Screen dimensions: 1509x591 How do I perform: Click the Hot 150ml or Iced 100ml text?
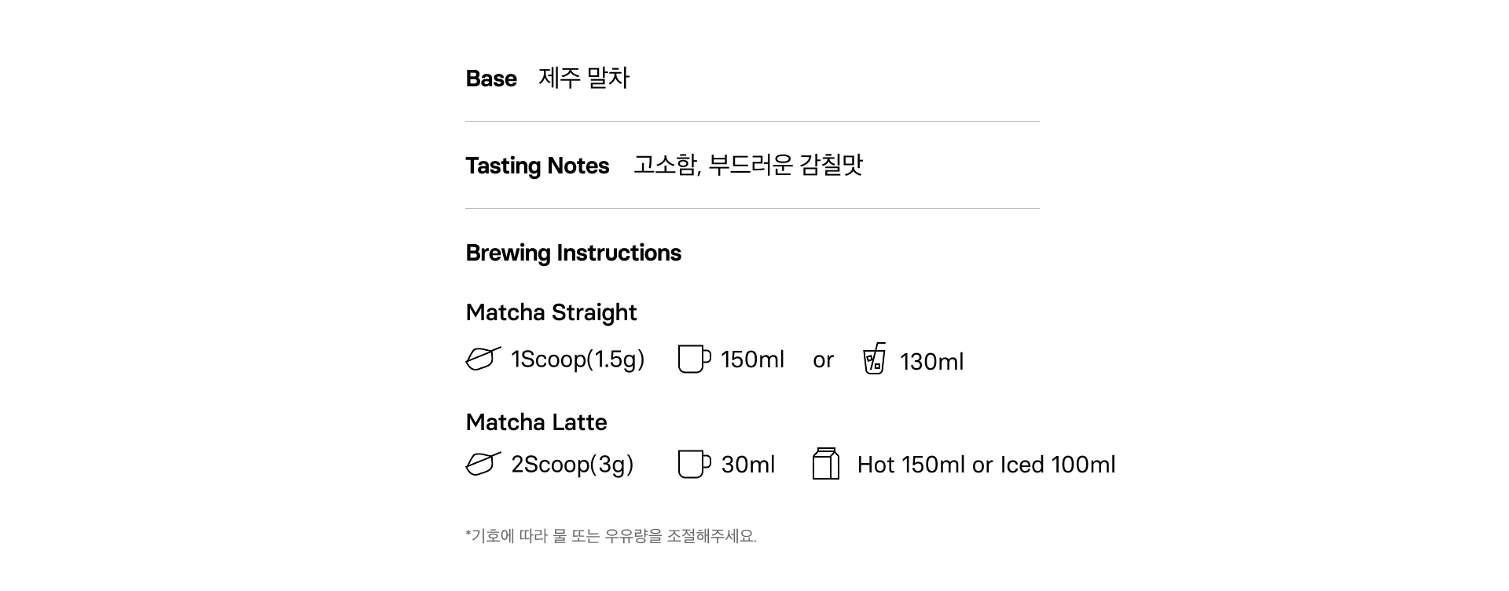pyautogui.click(x=986, y=465)
